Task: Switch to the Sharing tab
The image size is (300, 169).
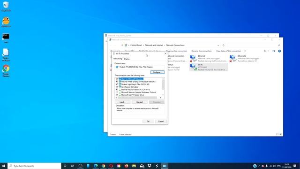Action: [127, 59]
